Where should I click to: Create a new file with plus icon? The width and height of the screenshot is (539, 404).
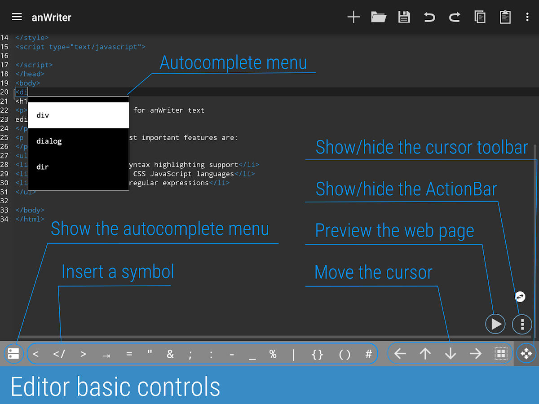[x=354, y=17]
